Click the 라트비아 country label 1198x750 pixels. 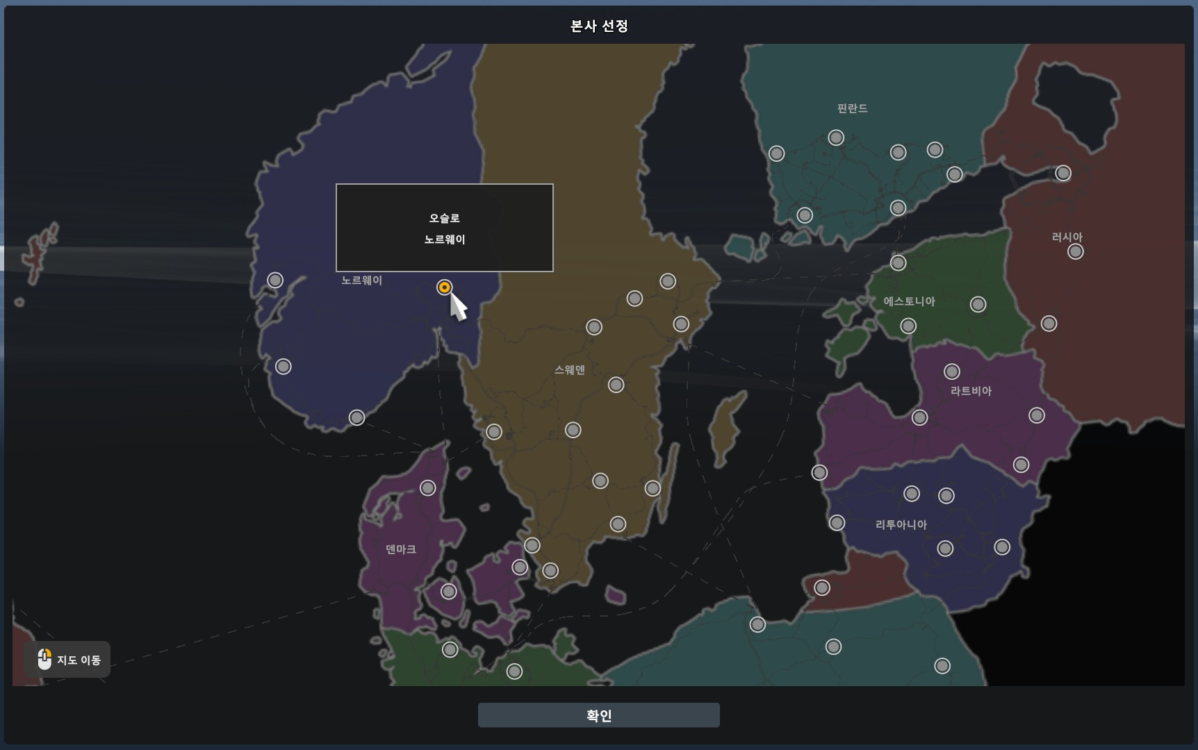point(971,391)
